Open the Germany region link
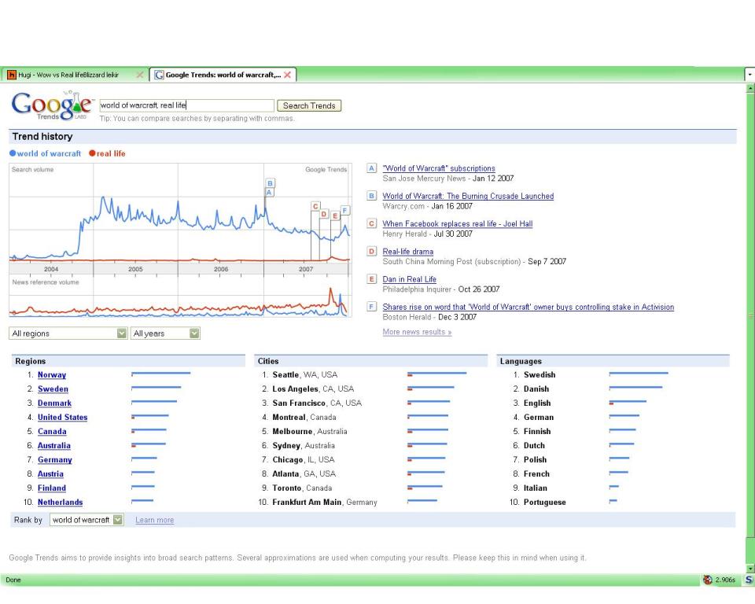The width and height of the screenshot is (755, 604). (55, 459)
